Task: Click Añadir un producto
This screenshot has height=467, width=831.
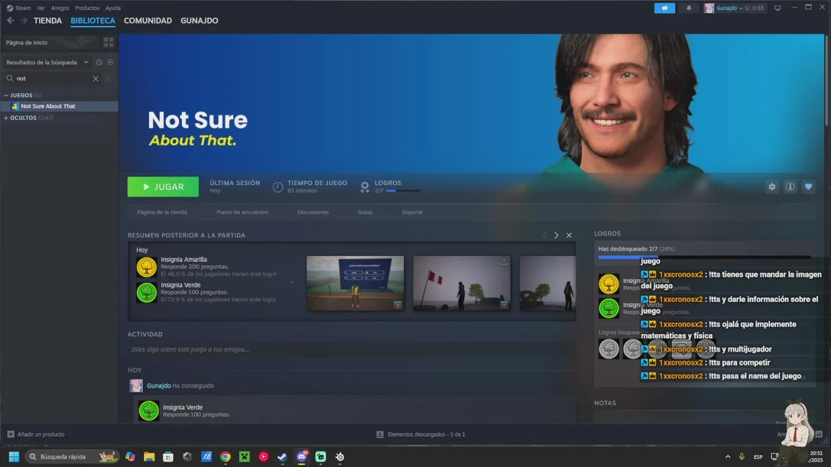Action: (36, 434)
